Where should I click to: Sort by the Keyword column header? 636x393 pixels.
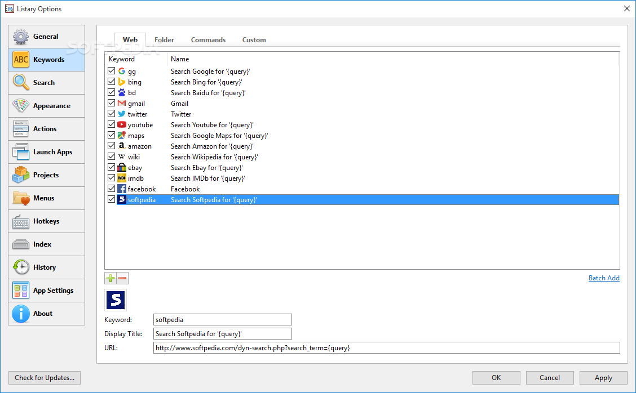[136, 59]
